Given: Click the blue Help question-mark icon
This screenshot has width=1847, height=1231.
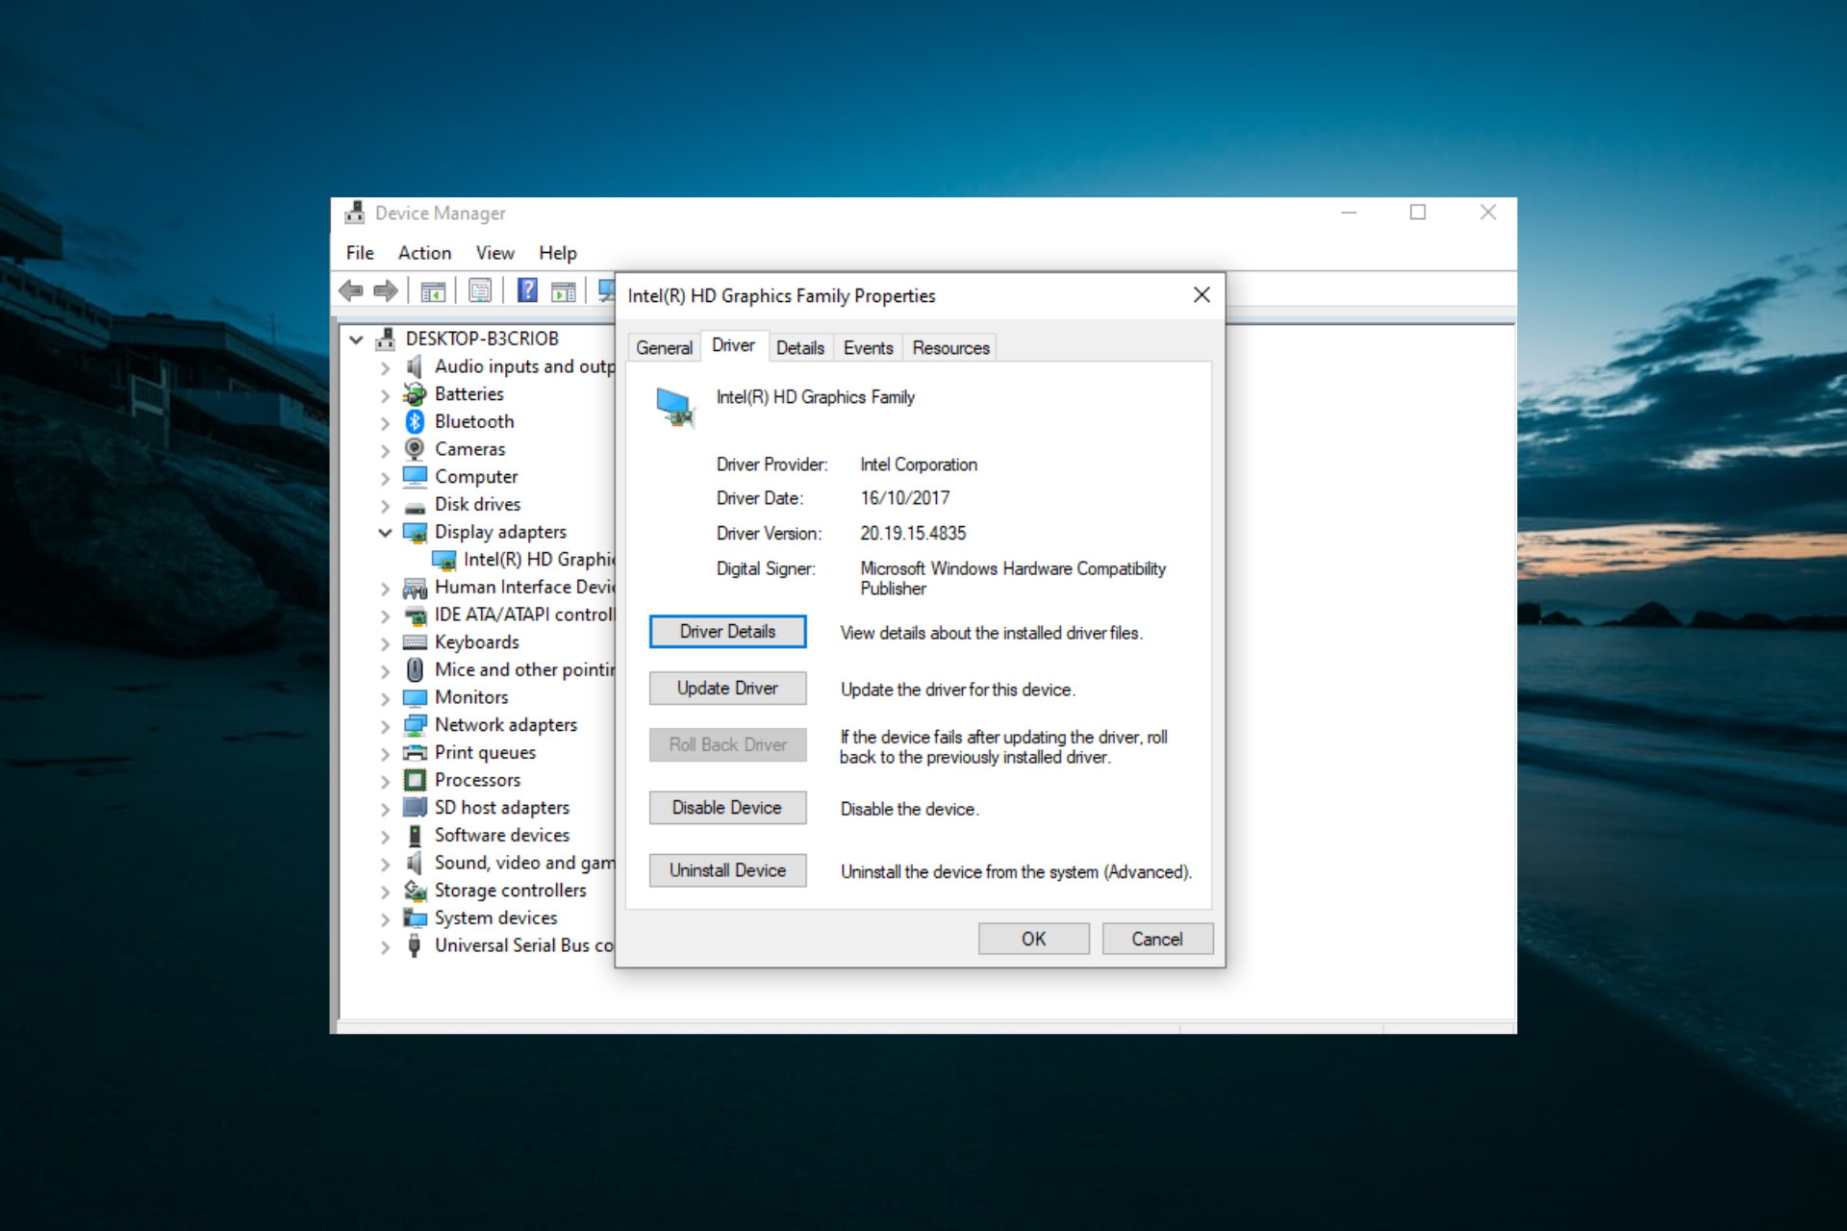Looking at the screenshot, I should 527,290.
